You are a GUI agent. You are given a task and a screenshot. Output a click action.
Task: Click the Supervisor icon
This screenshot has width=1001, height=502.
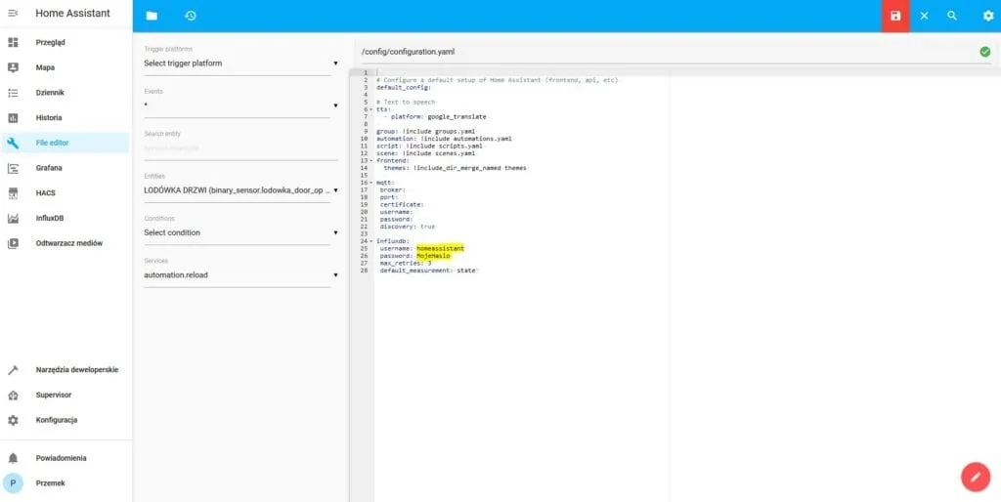click(x=13, y=395)
